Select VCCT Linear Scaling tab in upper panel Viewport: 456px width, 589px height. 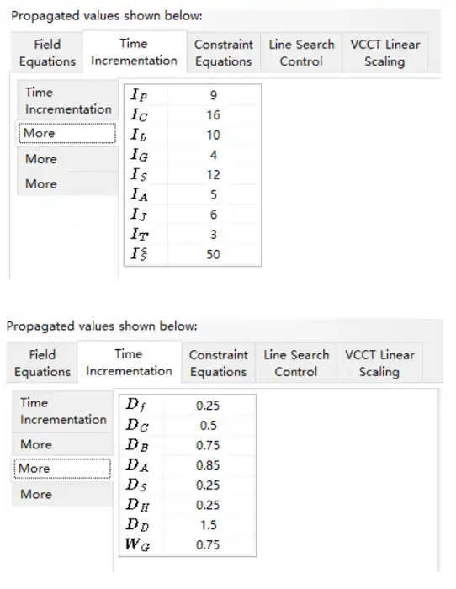(384, 52)
